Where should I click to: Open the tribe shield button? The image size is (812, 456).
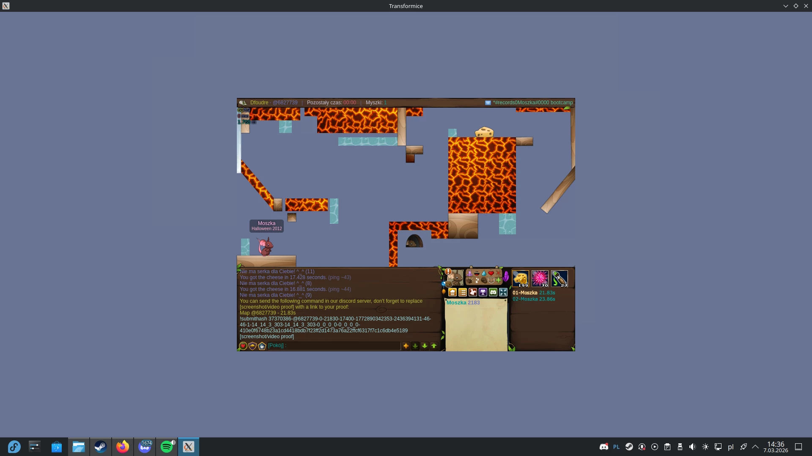(x=252, y=346)
